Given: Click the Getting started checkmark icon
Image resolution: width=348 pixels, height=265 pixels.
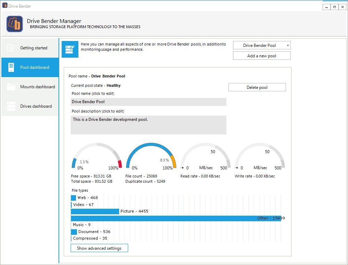Looking at the screenshot, I should coord(11,48).
